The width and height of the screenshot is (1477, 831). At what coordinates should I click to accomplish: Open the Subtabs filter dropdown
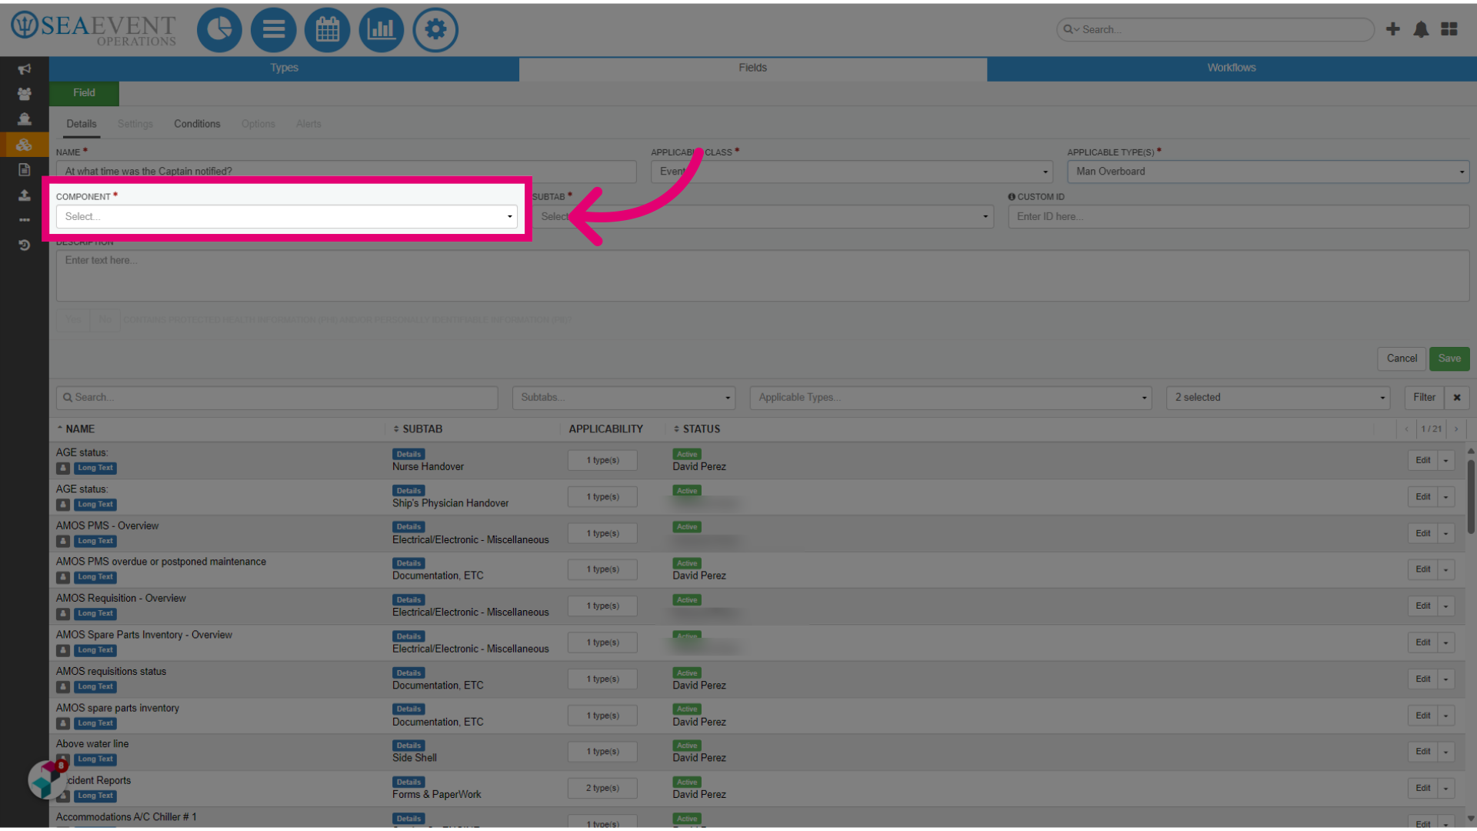(x=624, y=398)
